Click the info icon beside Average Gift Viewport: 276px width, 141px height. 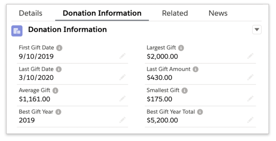click(55, 91)
